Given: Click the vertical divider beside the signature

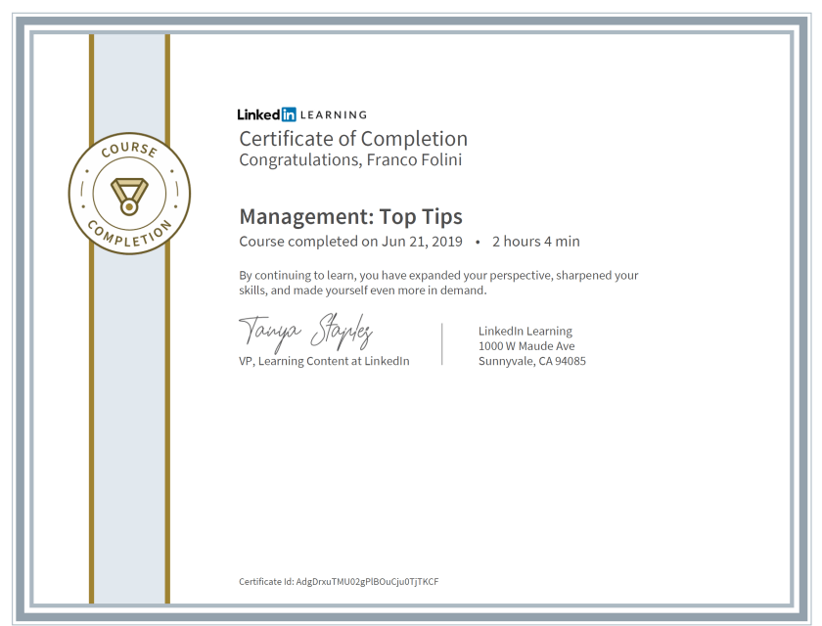Looking at the screenshot, I should [442, 344].
